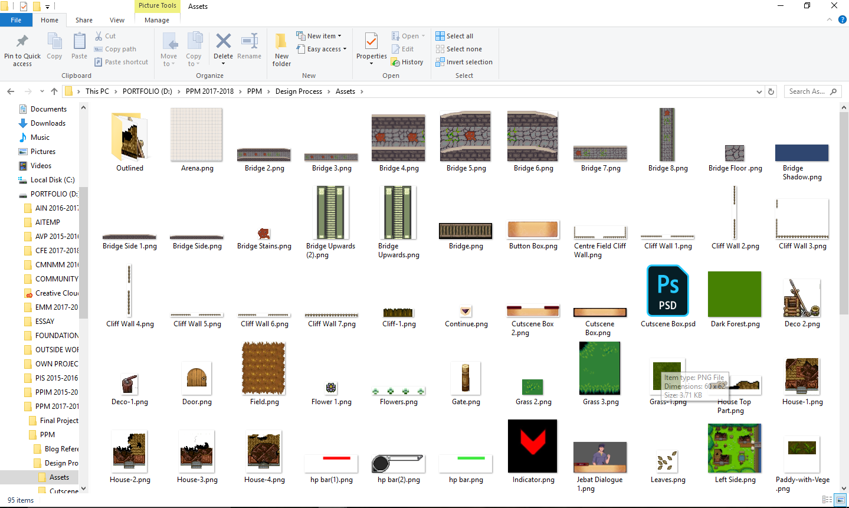Click Copy path in Clipboard group
This screenshot has height=508, width=849.
[x=116, y=49]
